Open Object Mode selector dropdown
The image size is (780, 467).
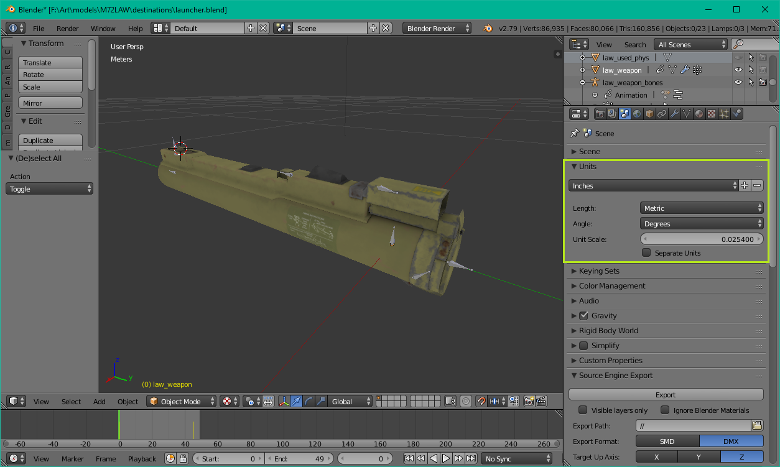pyautogui.click(x=182, y=402)
